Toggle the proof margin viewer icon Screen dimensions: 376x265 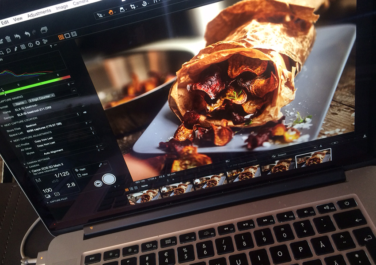click(x=74, y=34)
